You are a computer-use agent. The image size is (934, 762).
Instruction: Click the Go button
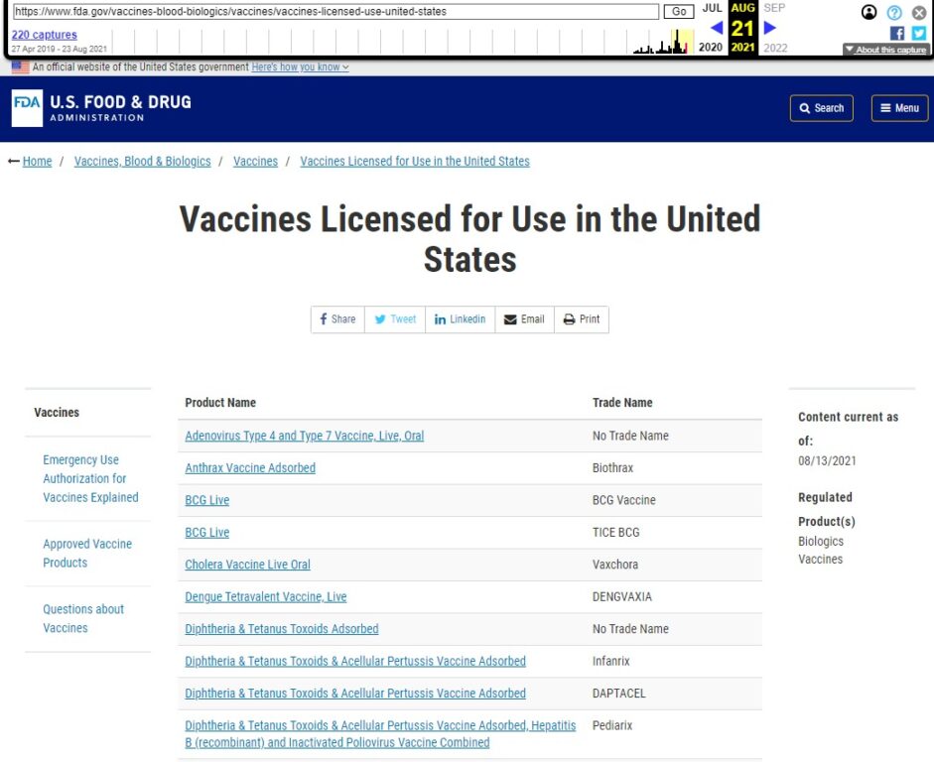pos(679,11)
